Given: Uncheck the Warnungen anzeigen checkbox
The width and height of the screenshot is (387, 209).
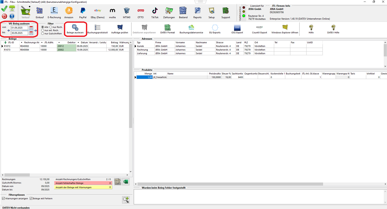Looking at the screenshot, I should [x=4, y=198].
